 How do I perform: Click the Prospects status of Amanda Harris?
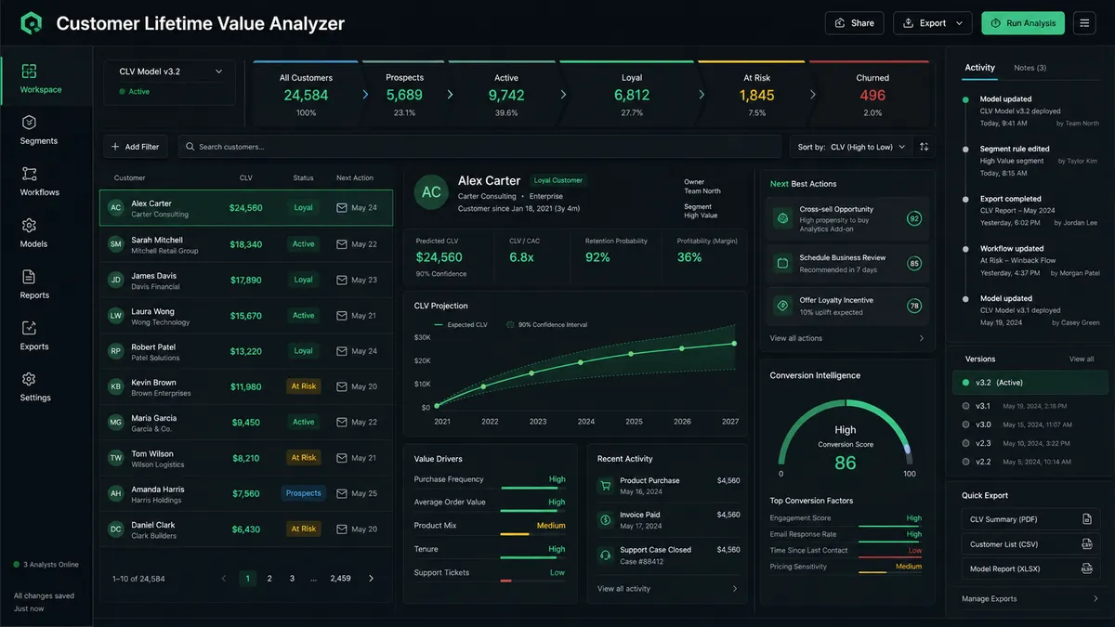click(x=304, y=493)
